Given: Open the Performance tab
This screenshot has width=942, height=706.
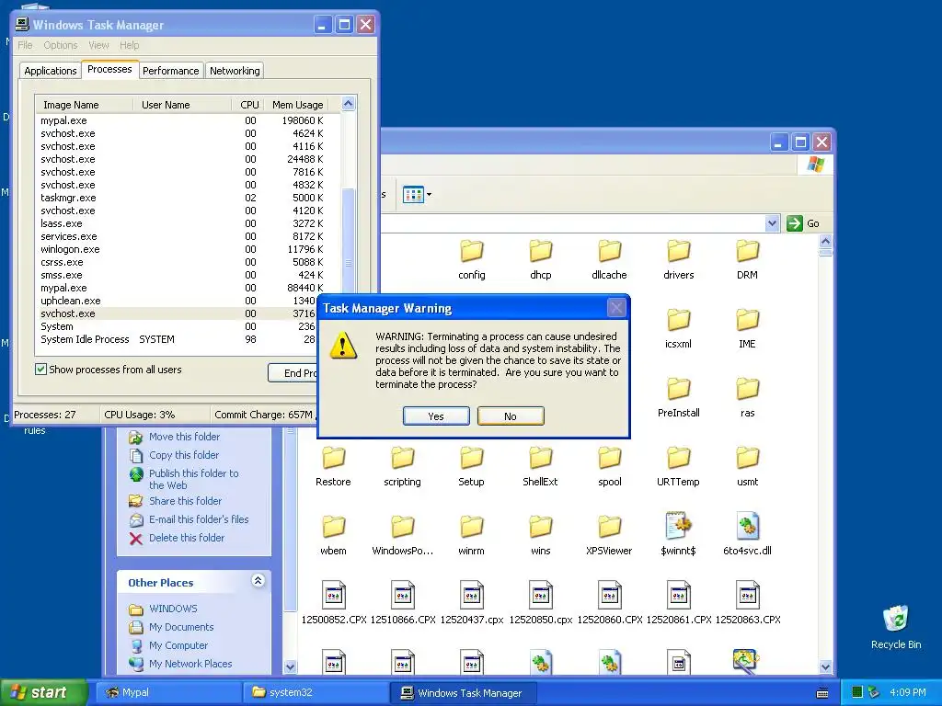Looking at the screenshot, I should (x=170, y=71).
